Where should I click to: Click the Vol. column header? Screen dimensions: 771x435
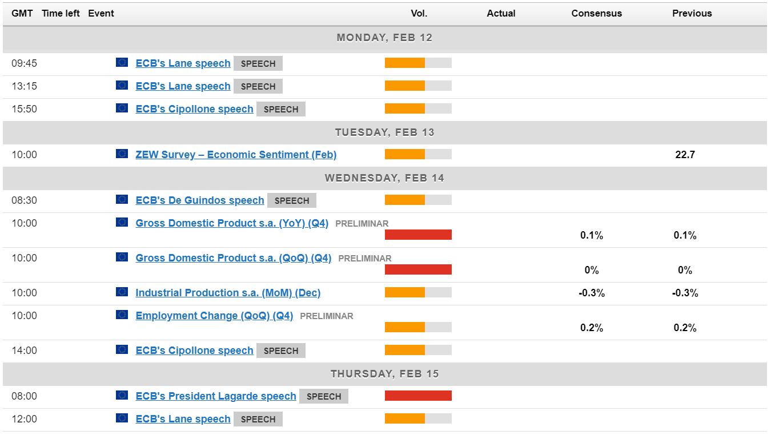pos(419,13)
